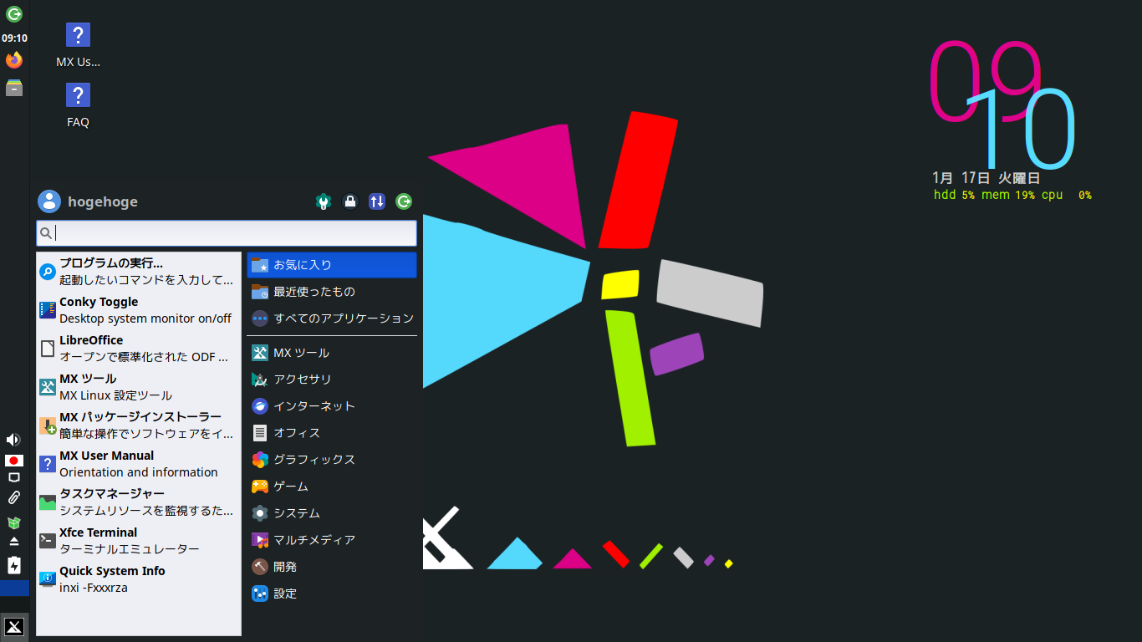Open the マルチメディア category
This screenshot has width=1142, height=642.
tap(332, 540)
